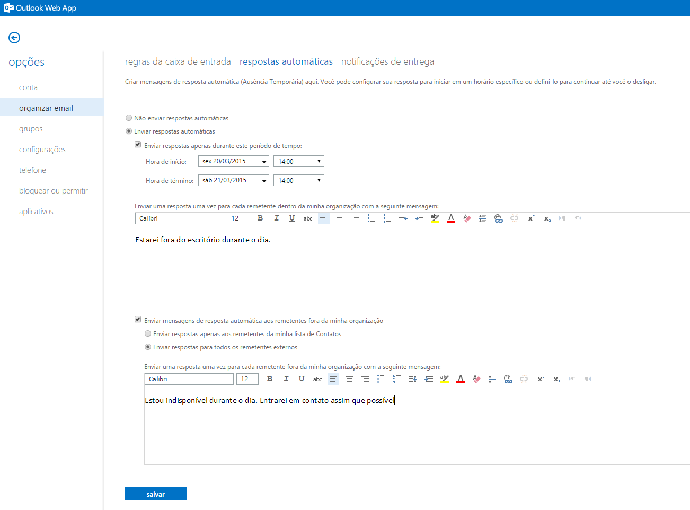690x510 pixels.
Task: Center align text in internal message toolbar
Action: pyautogui.click(x=340, y=218)
